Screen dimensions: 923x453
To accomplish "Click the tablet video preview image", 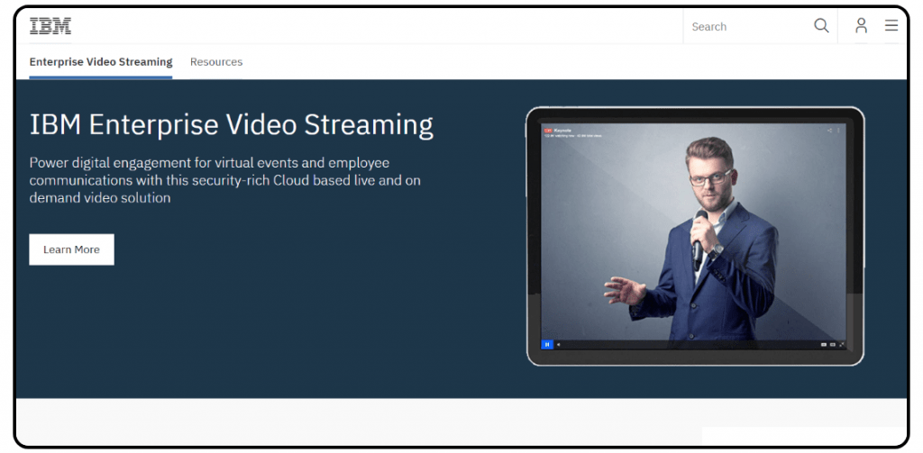I will click(695, 237).
